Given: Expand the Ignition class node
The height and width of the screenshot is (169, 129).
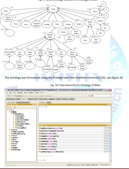Looking at the screenshot, I should [x=9, y=138].
